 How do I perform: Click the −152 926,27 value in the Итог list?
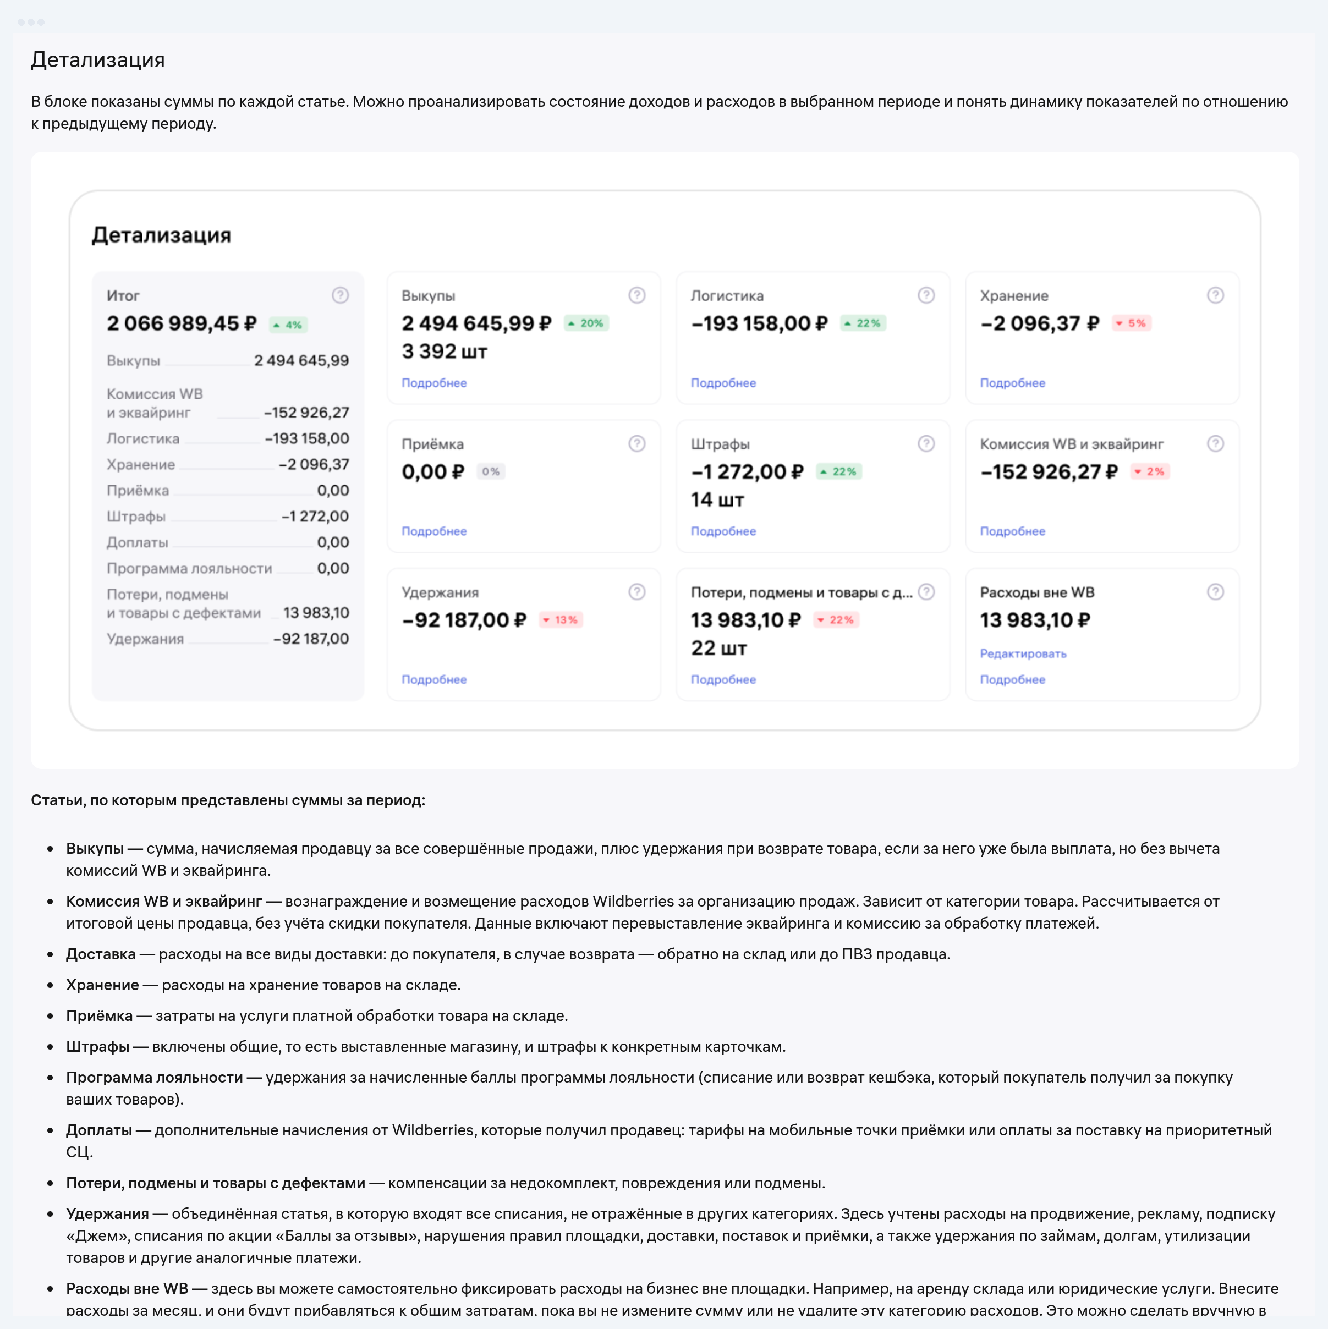coord(307,413)
